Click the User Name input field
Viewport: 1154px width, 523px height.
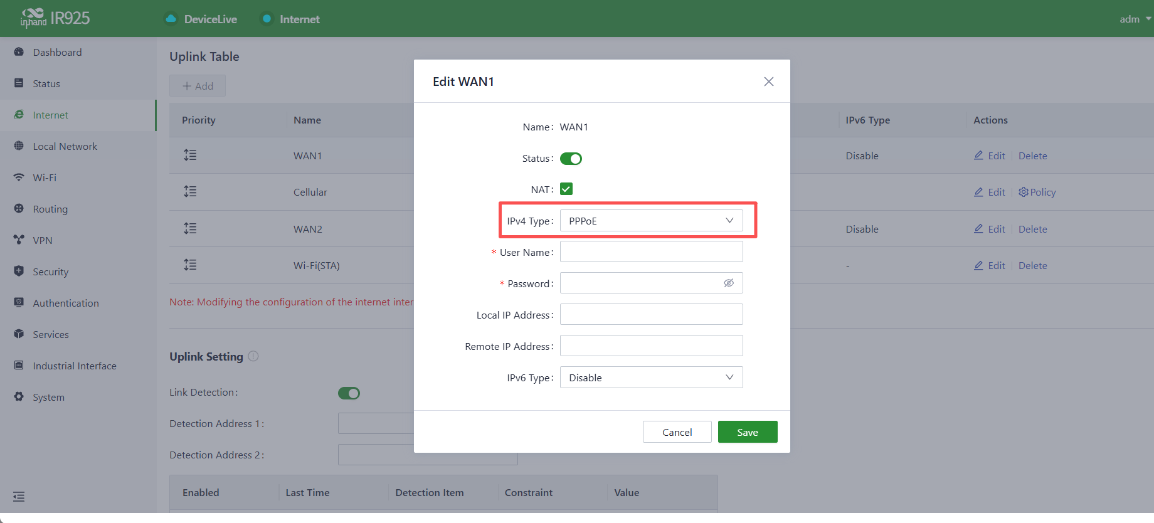(x=651, y=252)
